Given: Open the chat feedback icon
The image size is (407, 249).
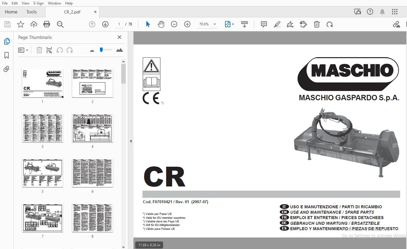Looking at the screenshot, I should point(357,12).
